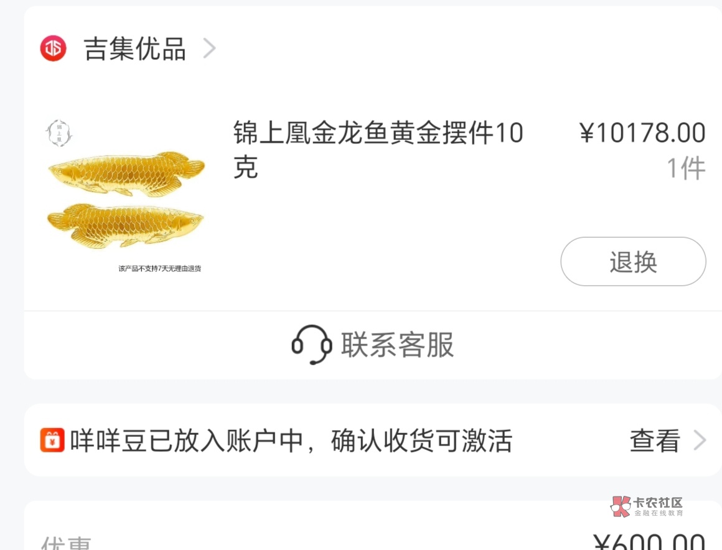Tap the upper gold fish in the image
Screen dimensions: 722x550
[x=126, y=174]
